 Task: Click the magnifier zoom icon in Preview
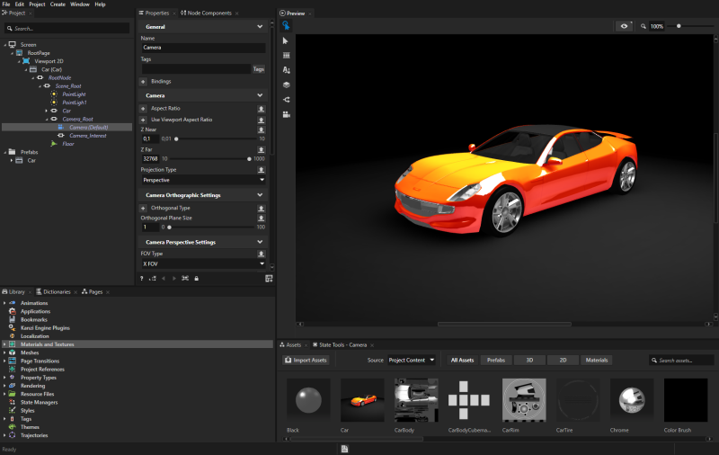(x=644, y=27)
